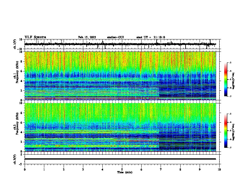Click the "6" kHz tick on ch.2 frequency axis

pos(22,123)
